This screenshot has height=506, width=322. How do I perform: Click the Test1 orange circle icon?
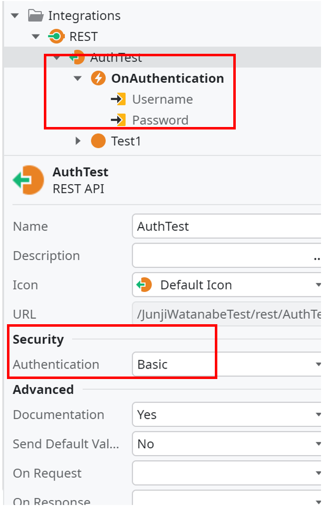(98, 140)
